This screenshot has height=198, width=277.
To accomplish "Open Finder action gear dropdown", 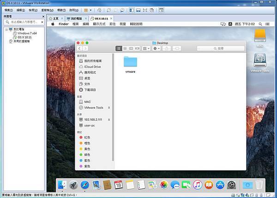I will coord(157,48).
